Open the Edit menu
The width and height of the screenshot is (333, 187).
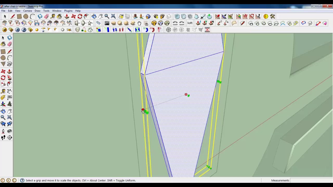10,11
